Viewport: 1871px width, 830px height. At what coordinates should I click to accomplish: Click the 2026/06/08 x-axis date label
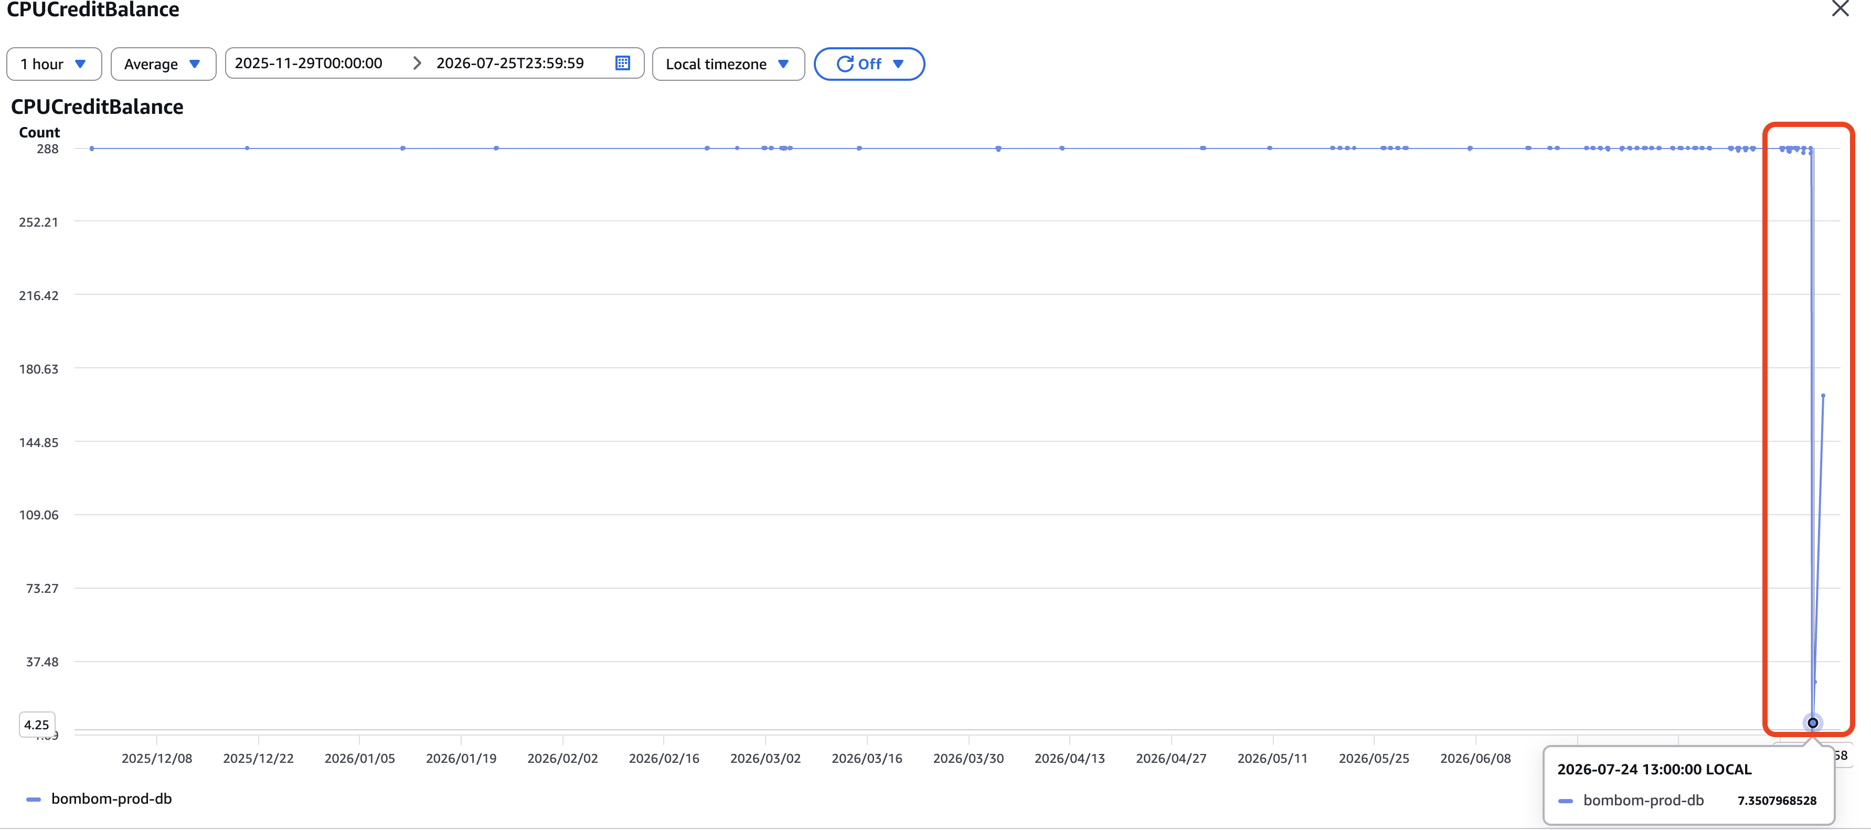pos(1476,758)
